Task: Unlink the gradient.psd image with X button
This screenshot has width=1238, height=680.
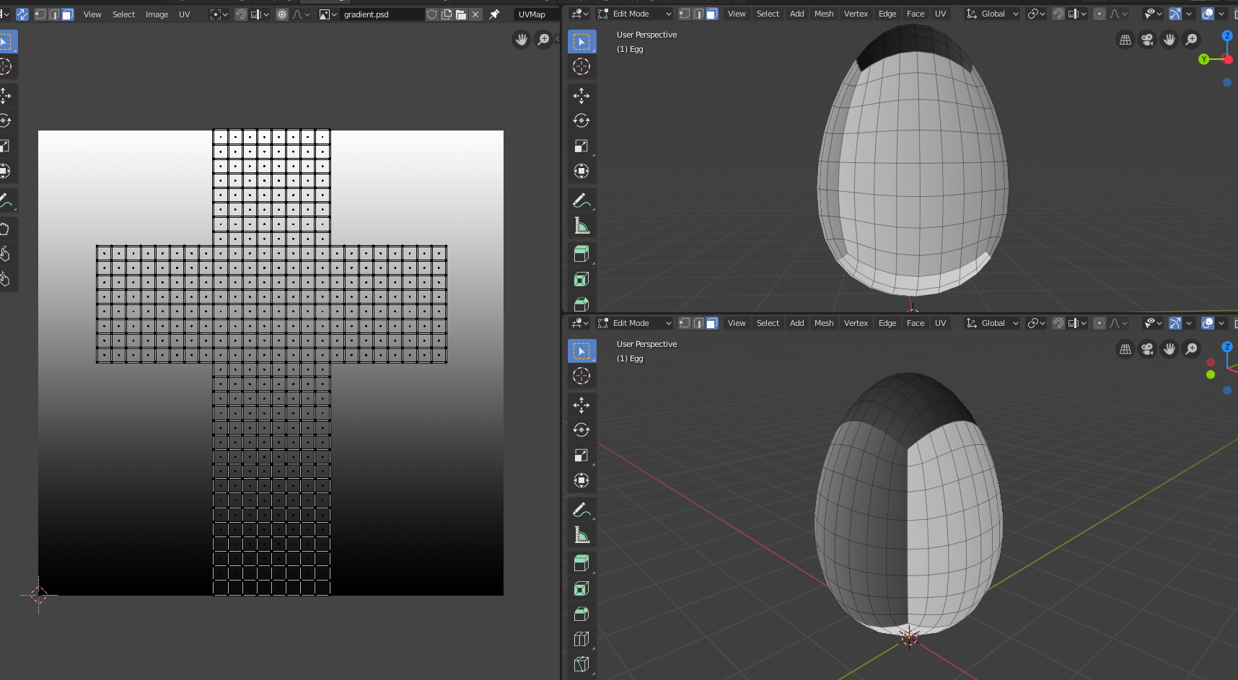Action: [x=475, y=14]
